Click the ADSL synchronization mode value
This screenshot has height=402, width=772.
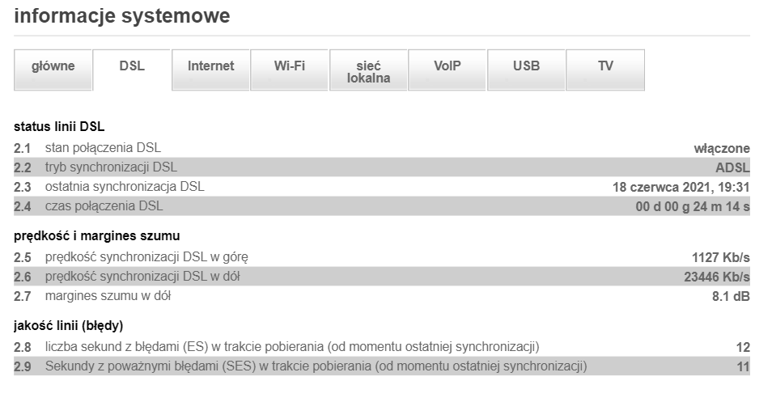pos(732,167)
